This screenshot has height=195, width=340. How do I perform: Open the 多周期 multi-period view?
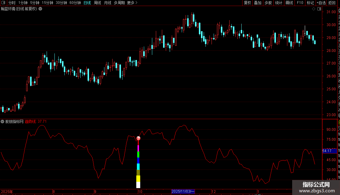tap(119, 3)
